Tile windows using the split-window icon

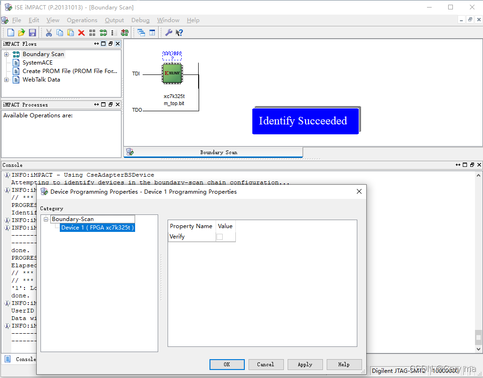(x=152, y=33)
